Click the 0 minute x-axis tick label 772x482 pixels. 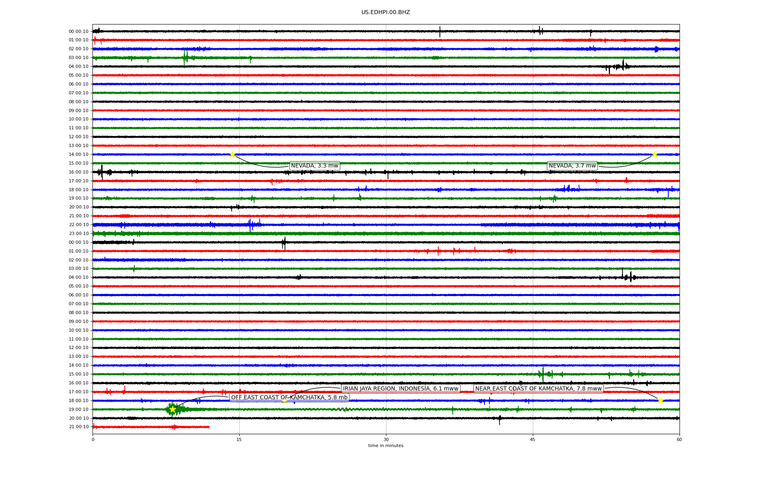coord(93,439)
